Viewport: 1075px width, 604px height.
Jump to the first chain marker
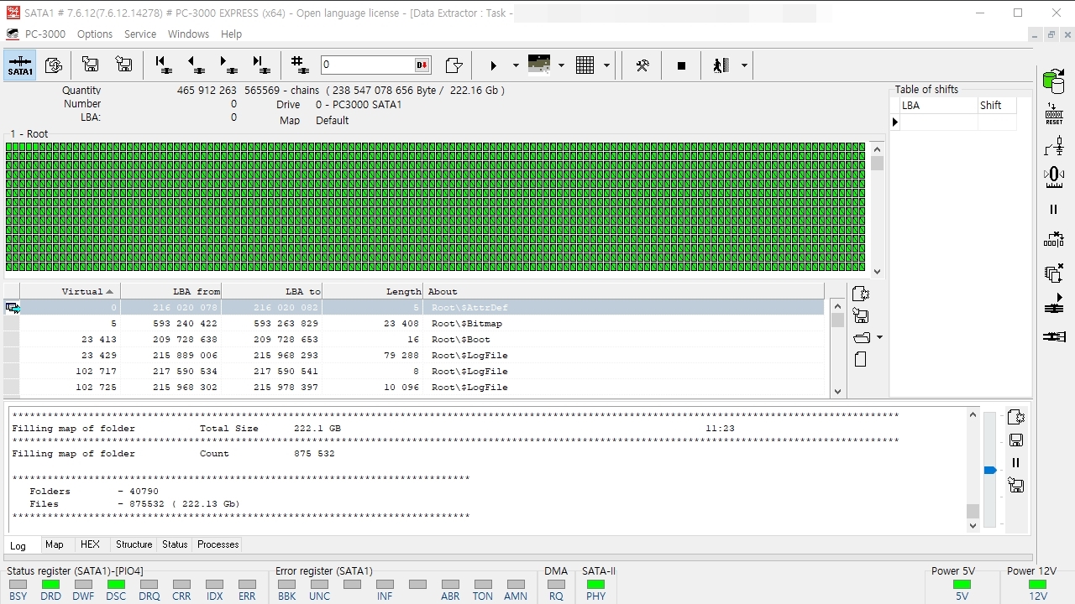coord(164,65)
